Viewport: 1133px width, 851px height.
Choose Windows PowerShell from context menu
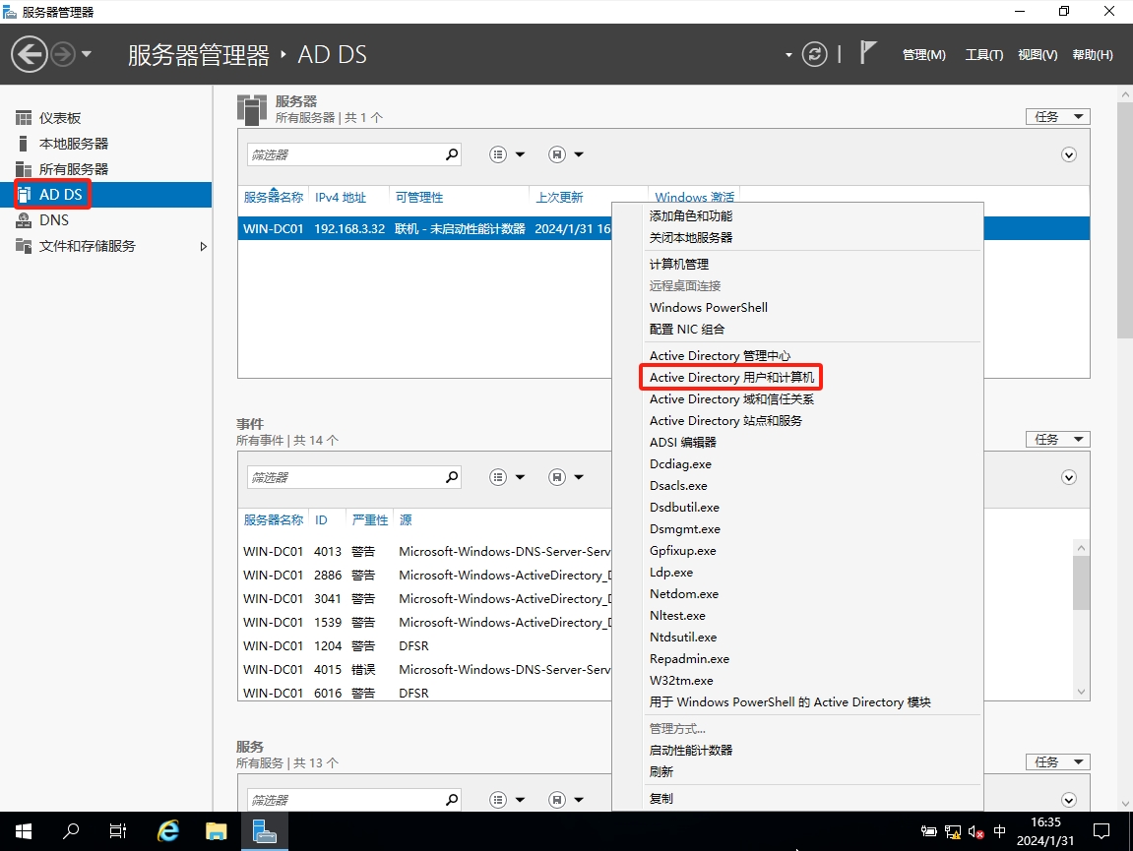[708, 307]
